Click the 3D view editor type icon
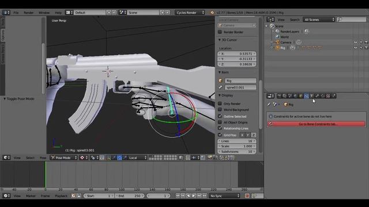Viewport: 369px width, 207px height. (6, 158)
